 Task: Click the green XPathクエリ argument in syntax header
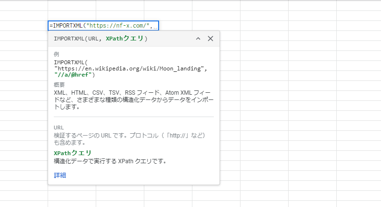pyautogui.click(x=124, y=39)
